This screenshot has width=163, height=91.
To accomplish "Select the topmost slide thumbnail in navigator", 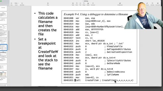I will [3, 9].
